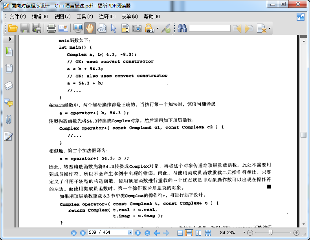Open dropdown beside document hourglass icon
Viewport: 310px width, 240px height.
270,28
